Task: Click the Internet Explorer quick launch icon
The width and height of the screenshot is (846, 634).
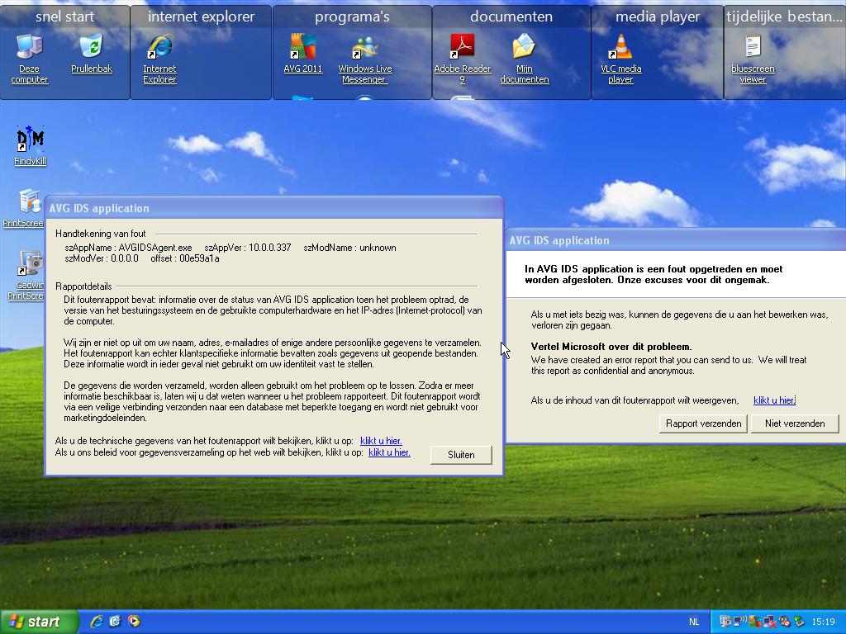Action: point(97,621)
